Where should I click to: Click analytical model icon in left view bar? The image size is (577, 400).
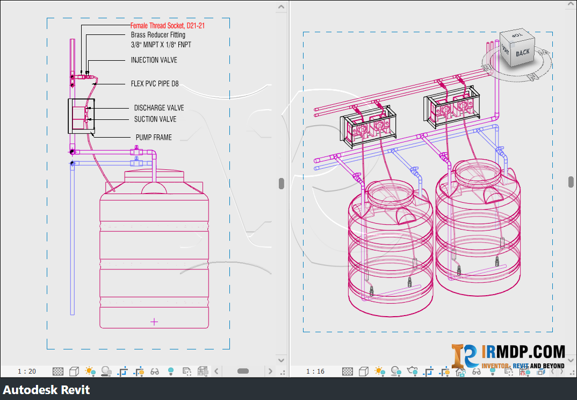point(203,372)
